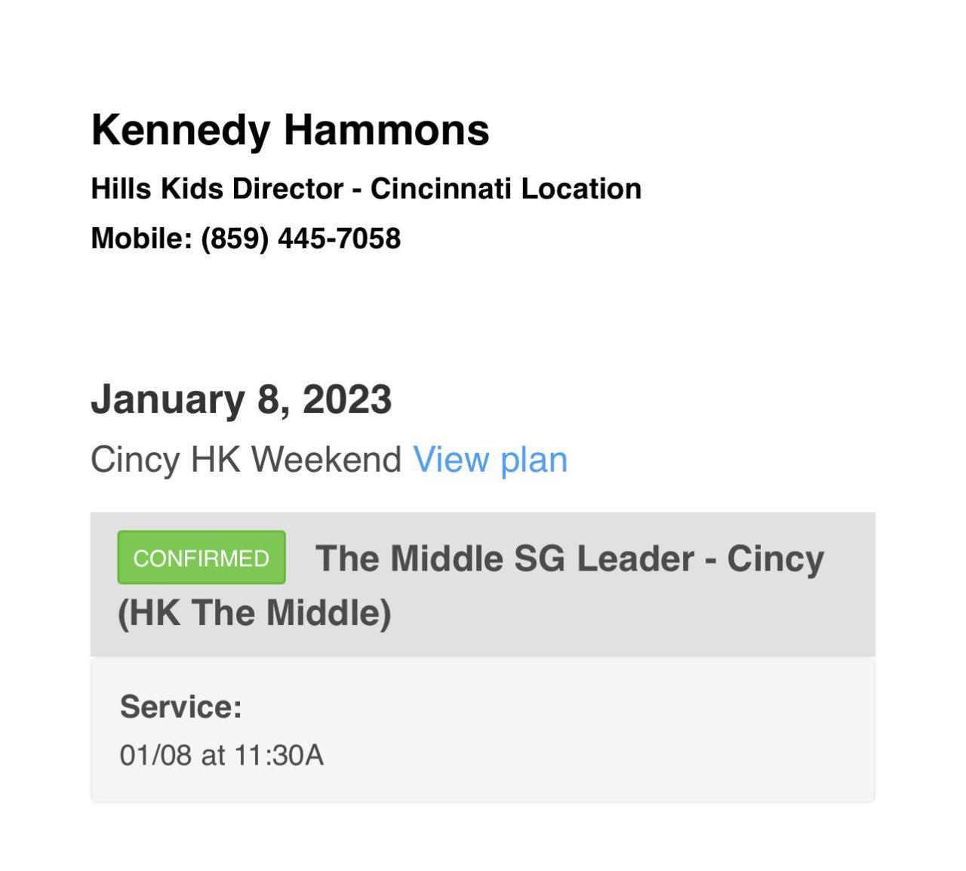Click the word Cincy in the position title

pyautogui.click(x=775, y=559)
